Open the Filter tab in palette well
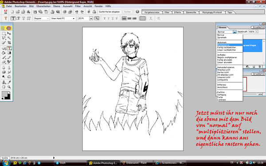Viewport: 266px width, 166px height. [167, 12]
